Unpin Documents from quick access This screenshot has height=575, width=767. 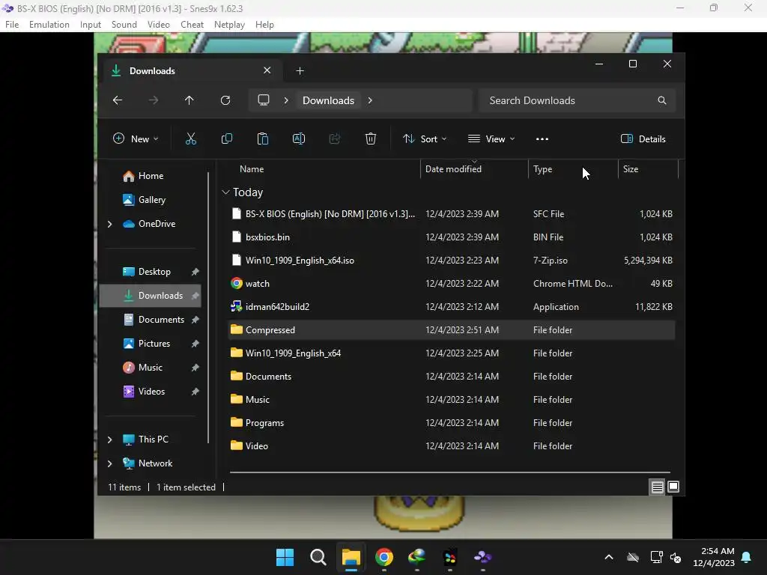pos(195,320)
